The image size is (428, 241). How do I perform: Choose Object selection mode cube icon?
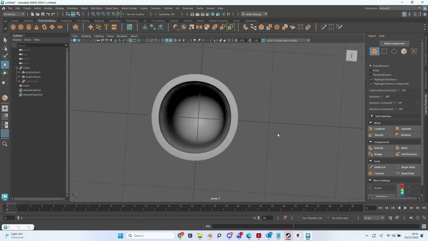tap(374, 51)
